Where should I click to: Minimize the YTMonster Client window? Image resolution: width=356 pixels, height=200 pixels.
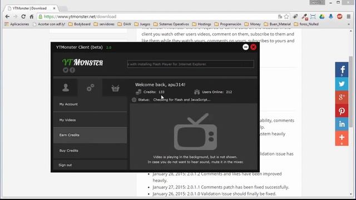click(245, 47)
